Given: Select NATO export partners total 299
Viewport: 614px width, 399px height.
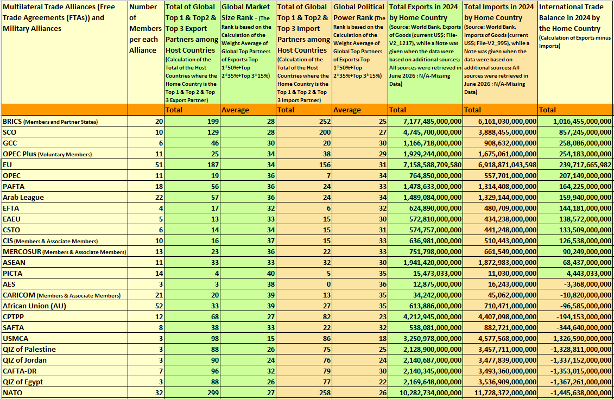Looking at the screenshot, I should (x=192, y=392).
